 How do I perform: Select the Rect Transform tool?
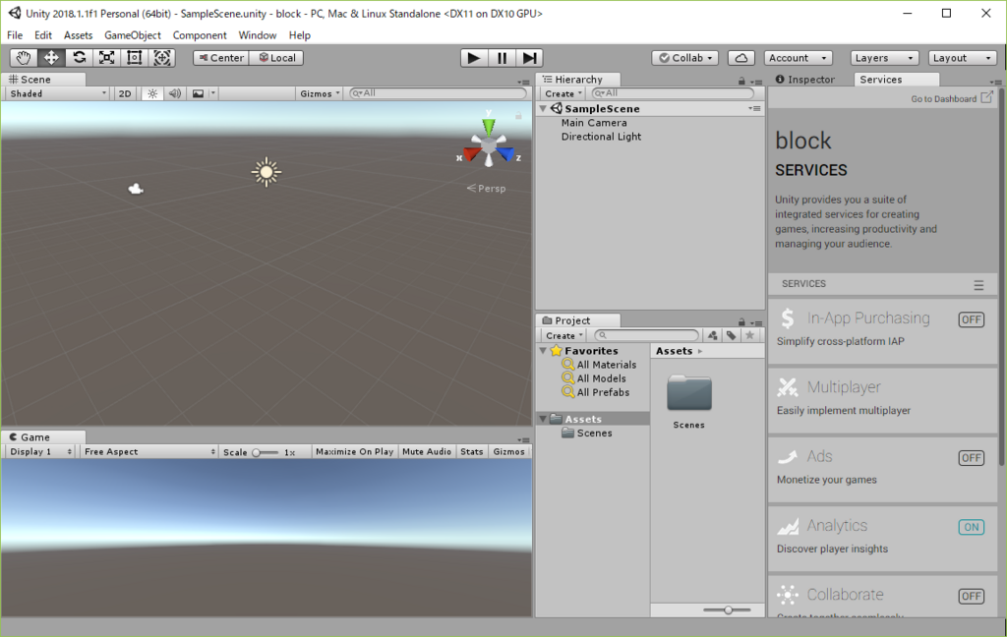(x=134, y=58)
